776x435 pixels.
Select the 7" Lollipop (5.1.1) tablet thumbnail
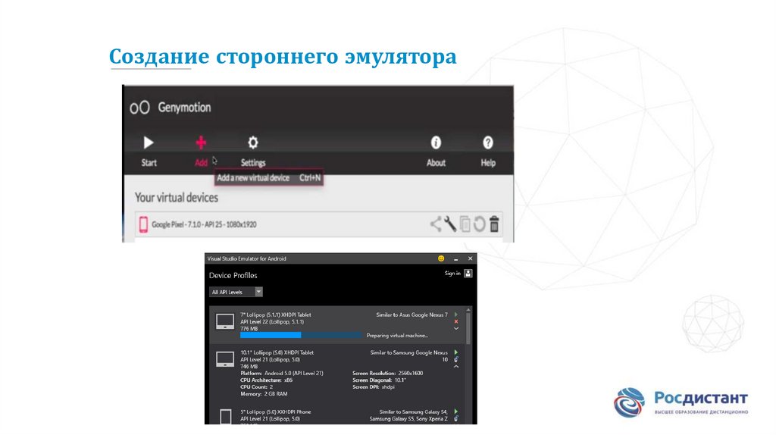click(x=225, y=321)
